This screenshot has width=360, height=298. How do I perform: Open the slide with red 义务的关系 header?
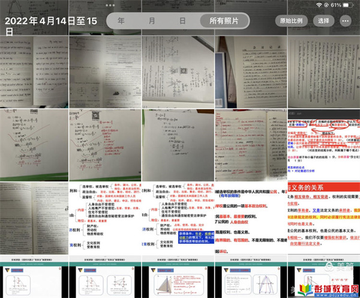pyautogui.click(x=324, y=218)
